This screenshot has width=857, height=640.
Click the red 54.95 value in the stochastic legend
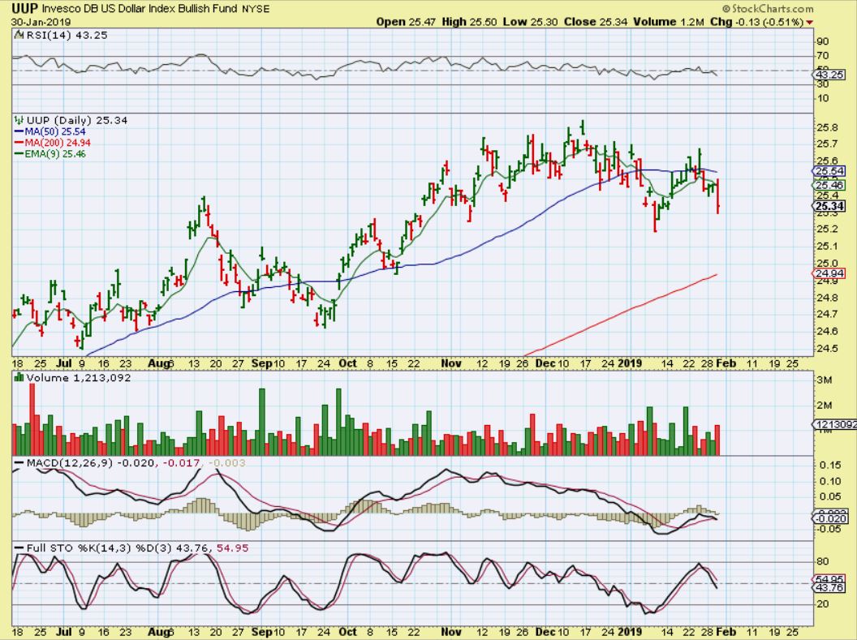click(x=232, y=548)
